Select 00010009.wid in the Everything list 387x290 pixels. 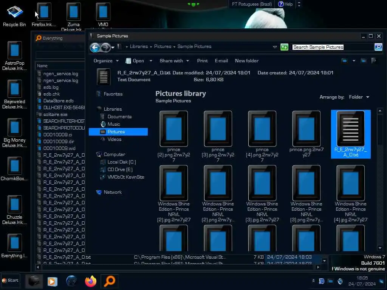tap(59, 148)
